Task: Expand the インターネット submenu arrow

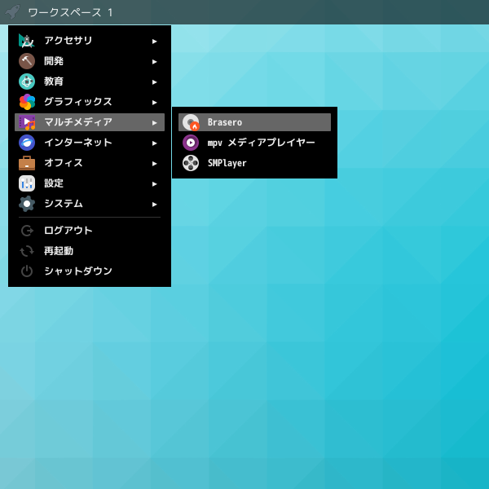Action: point(154,143)
